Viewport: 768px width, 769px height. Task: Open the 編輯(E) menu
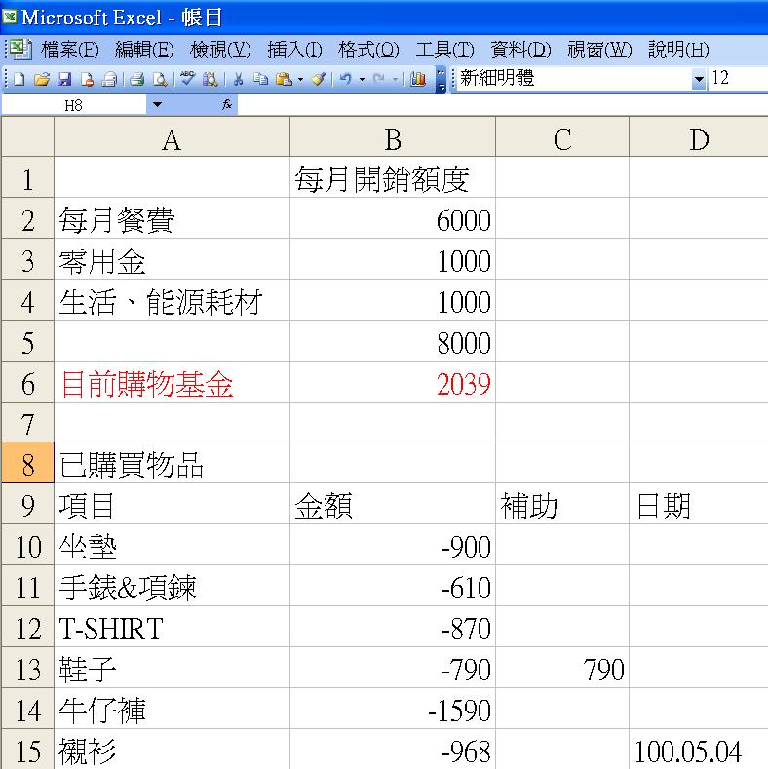pos(144,50)
